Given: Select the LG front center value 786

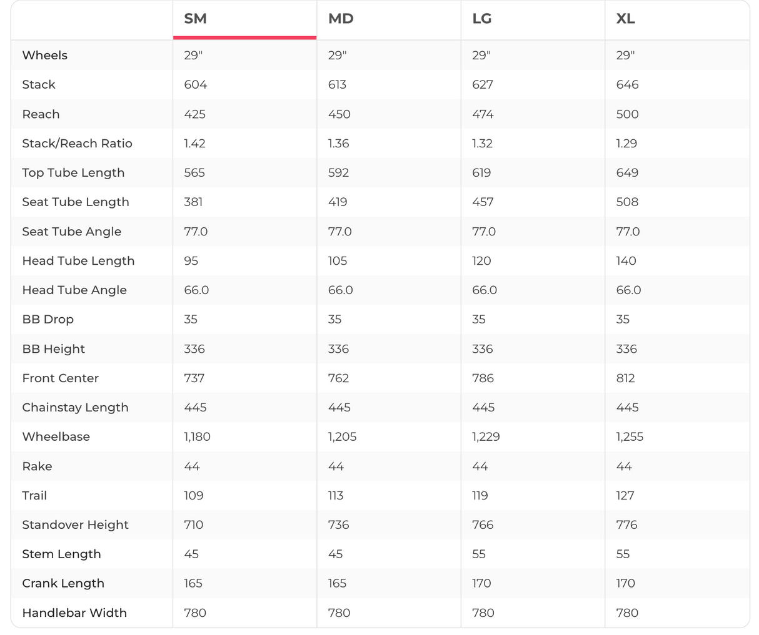Looking at the screenshot, I should tap(483, 378).
